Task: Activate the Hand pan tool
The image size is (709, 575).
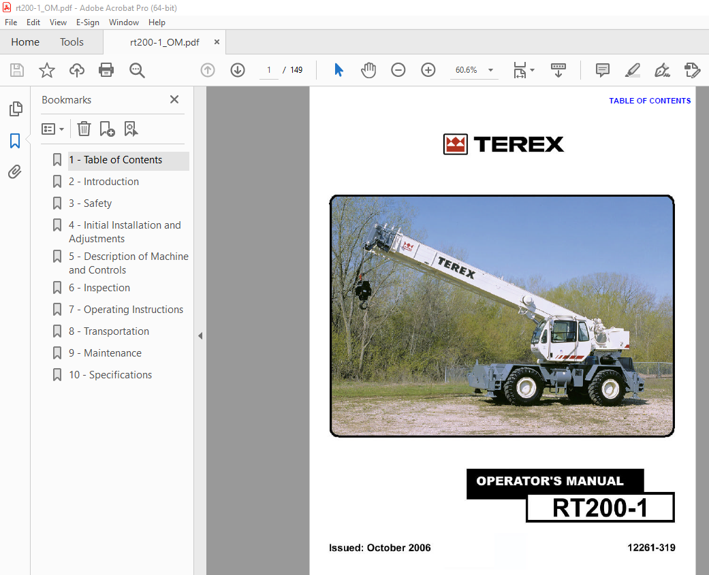Action: pos(368,70)
